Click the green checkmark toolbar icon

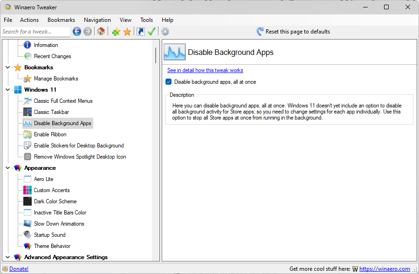point(151,32)
